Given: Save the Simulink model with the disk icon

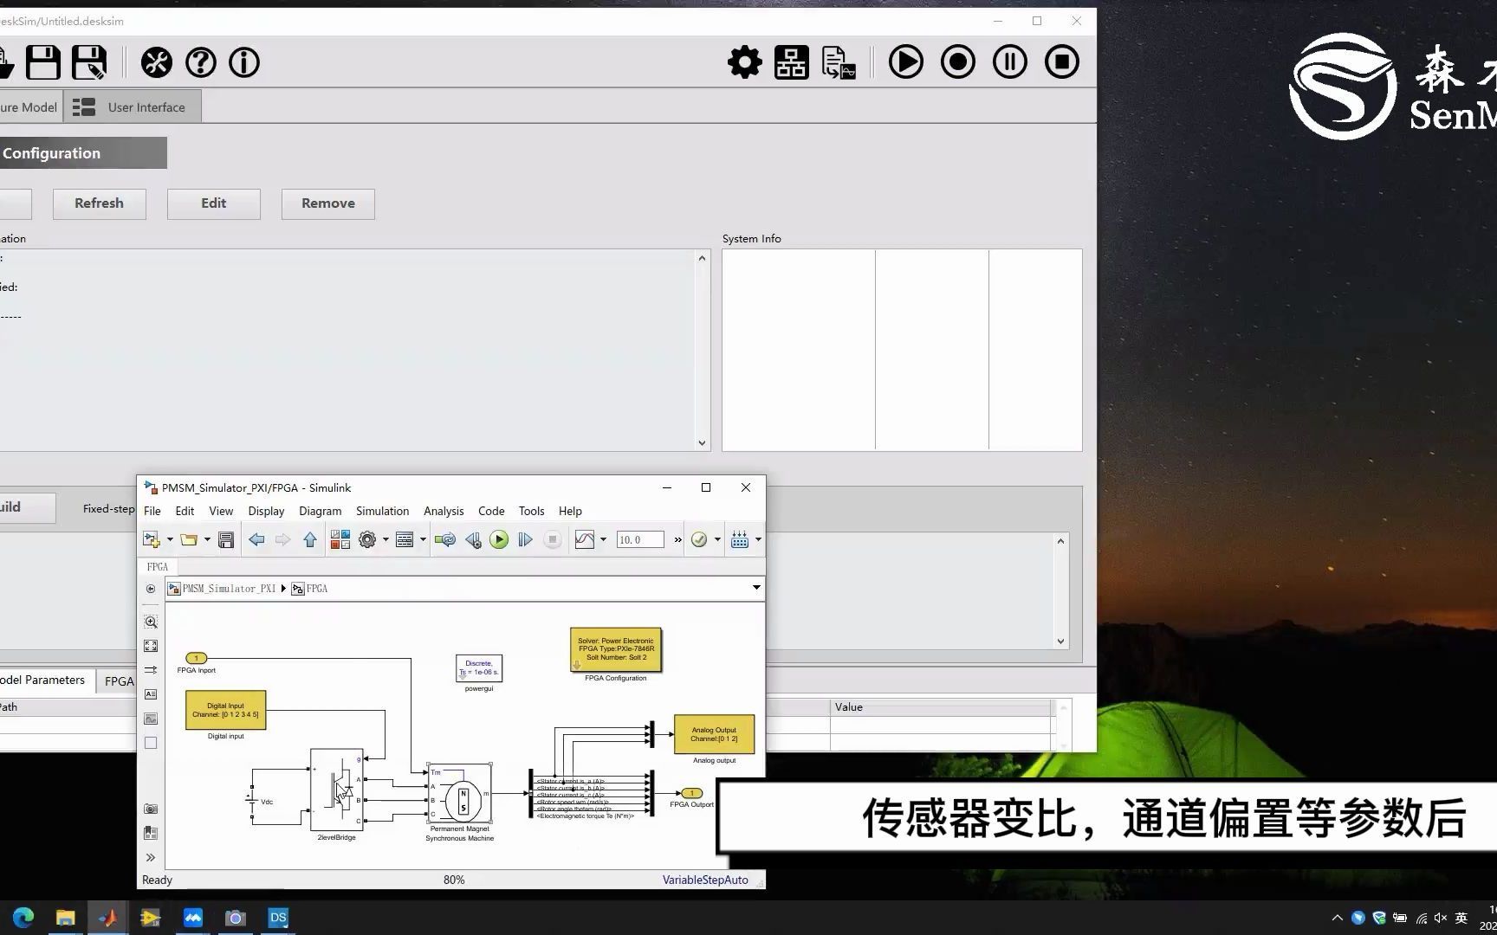Looking at the screenshot, I should [x=225, y=539].
